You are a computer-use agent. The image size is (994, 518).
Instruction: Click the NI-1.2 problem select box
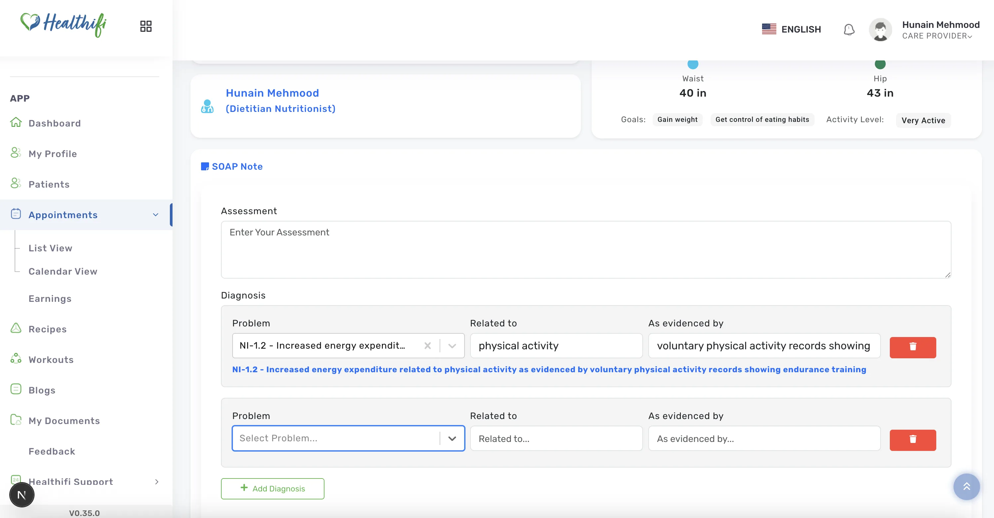coord(348,345)
